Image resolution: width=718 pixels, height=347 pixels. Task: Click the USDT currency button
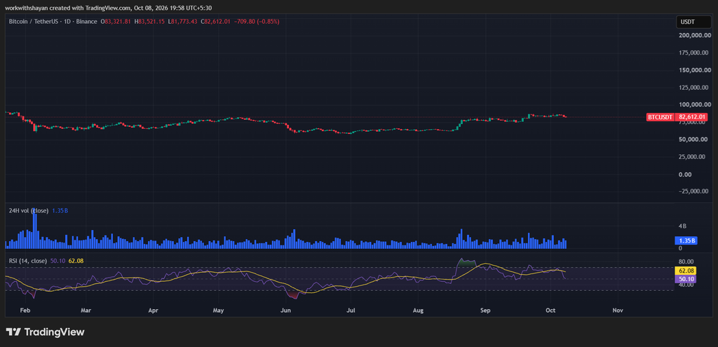tap(693, 22)
